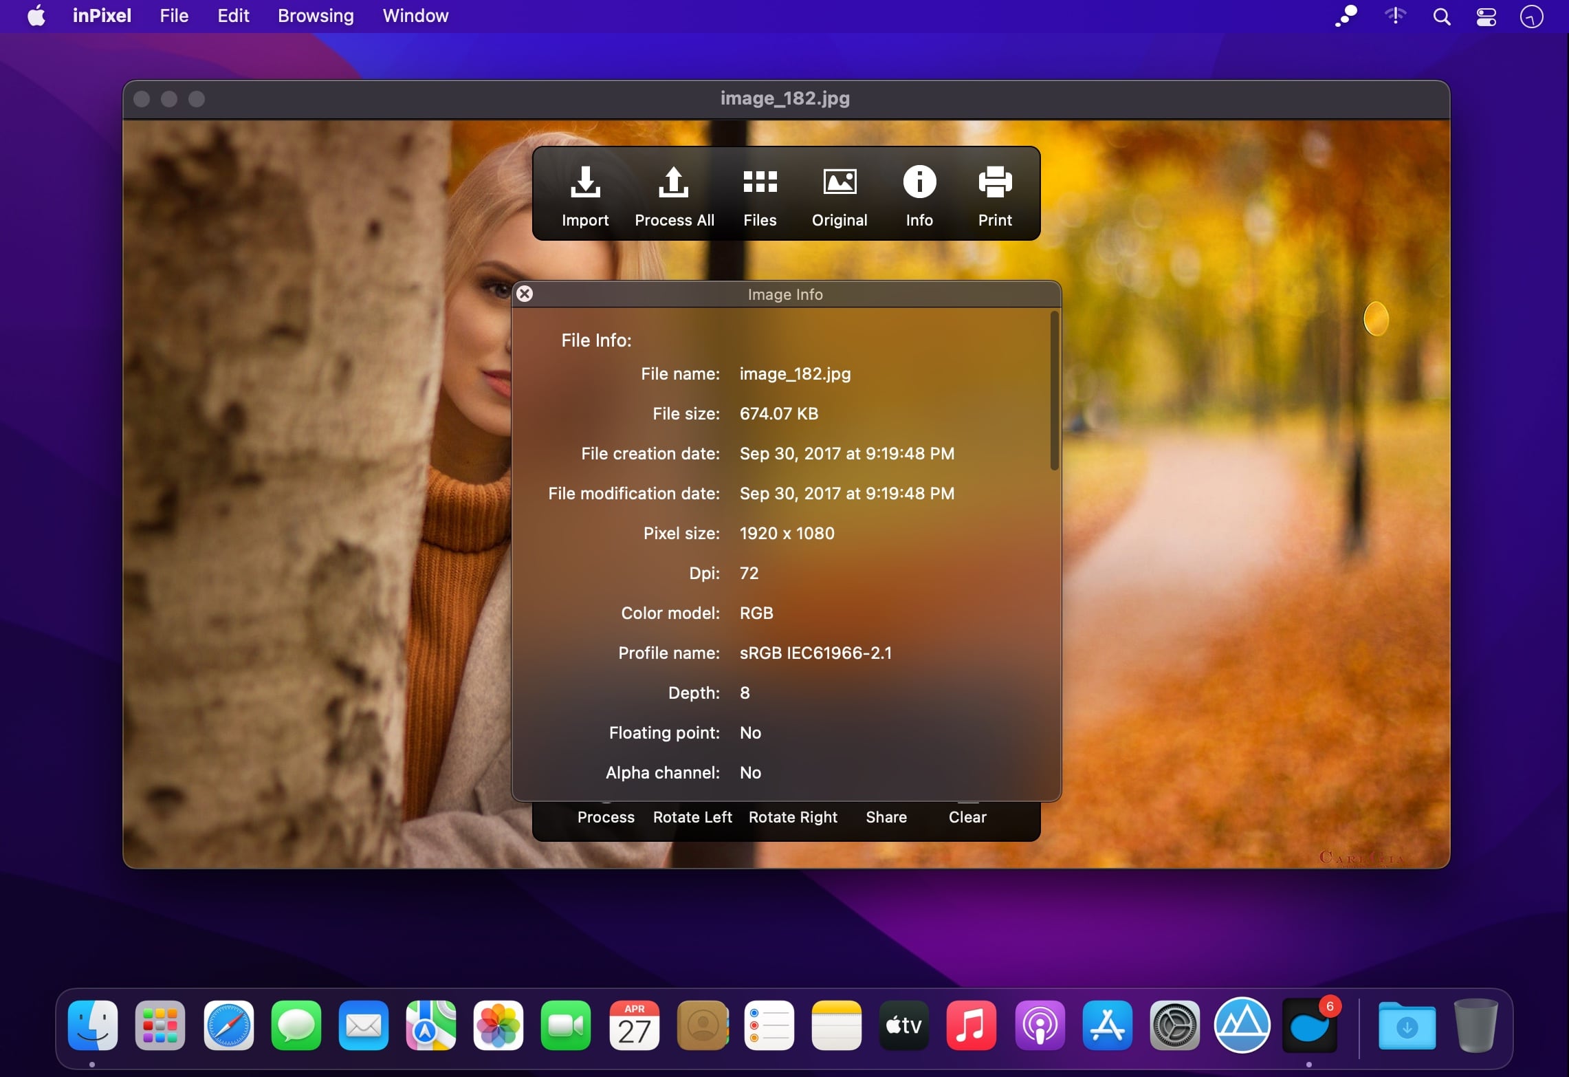The width and height of the screenshot is (1569, 1077).
Task: Open Reminders from the Dock
Action: (769, 1025)
